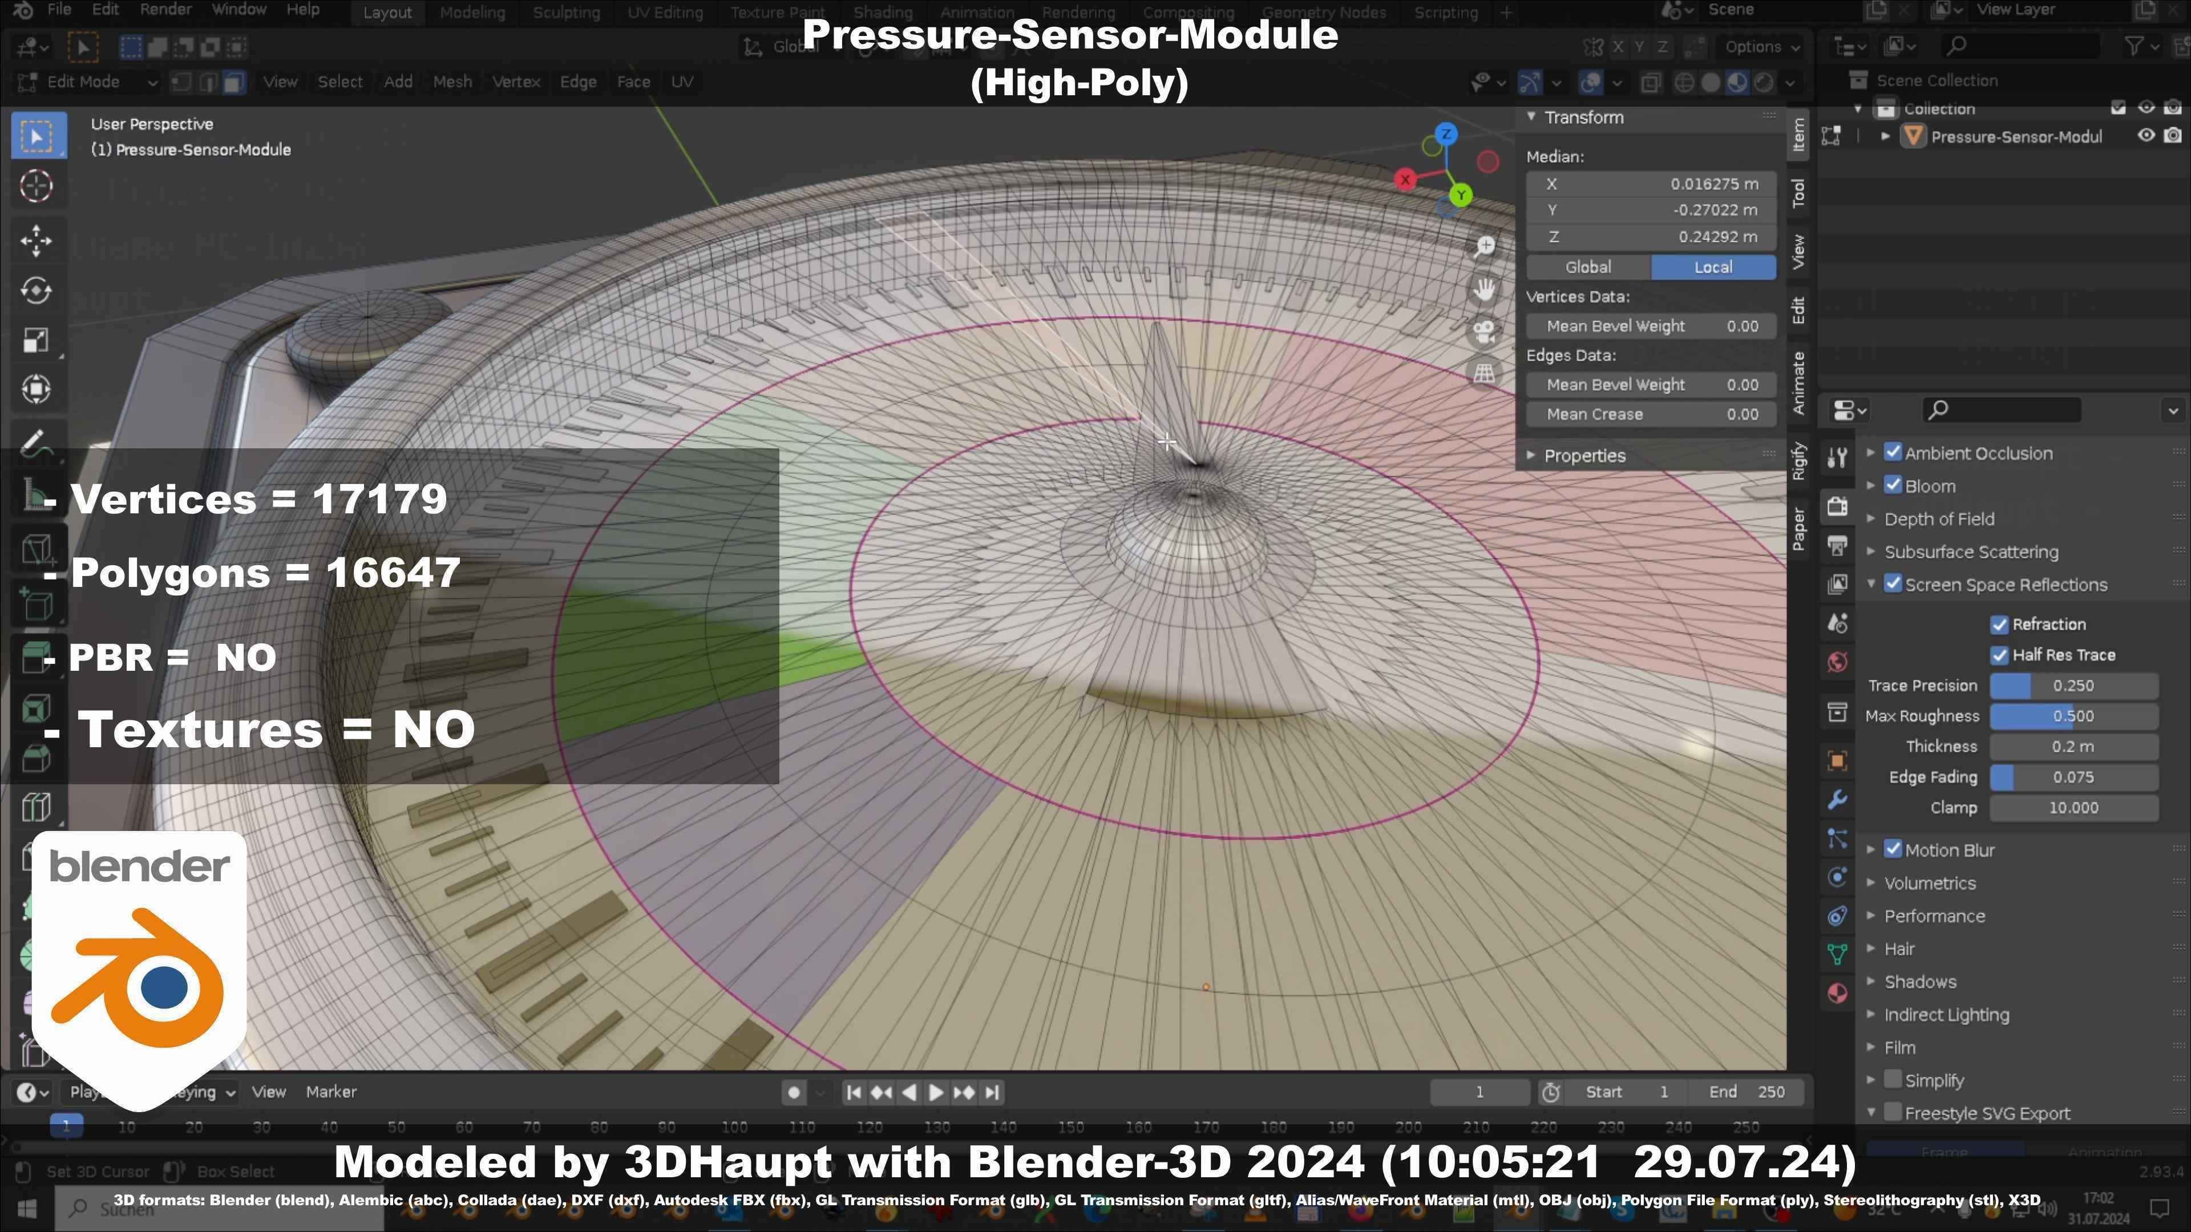
Task: Hide Pressure-Sensor-Modul object eye icon
Action: point(2146,136)
